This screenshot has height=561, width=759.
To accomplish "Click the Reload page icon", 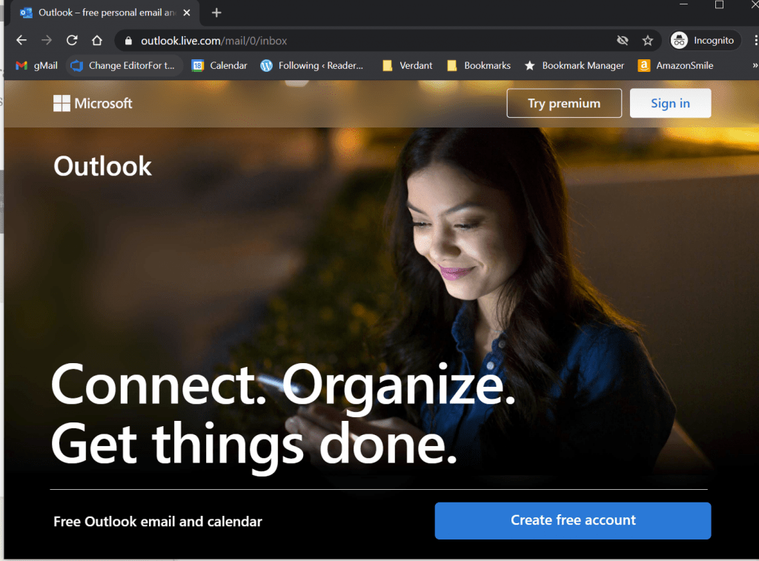I will [72, 41].
